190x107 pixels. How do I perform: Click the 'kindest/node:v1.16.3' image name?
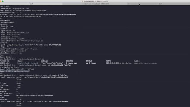coord(28,63)
